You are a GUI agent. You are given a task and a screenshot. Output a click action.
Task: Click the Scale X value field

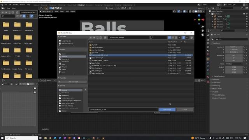(x=234, y=67)
